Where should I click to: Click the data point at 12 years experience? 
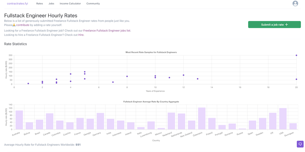(183, 75)
